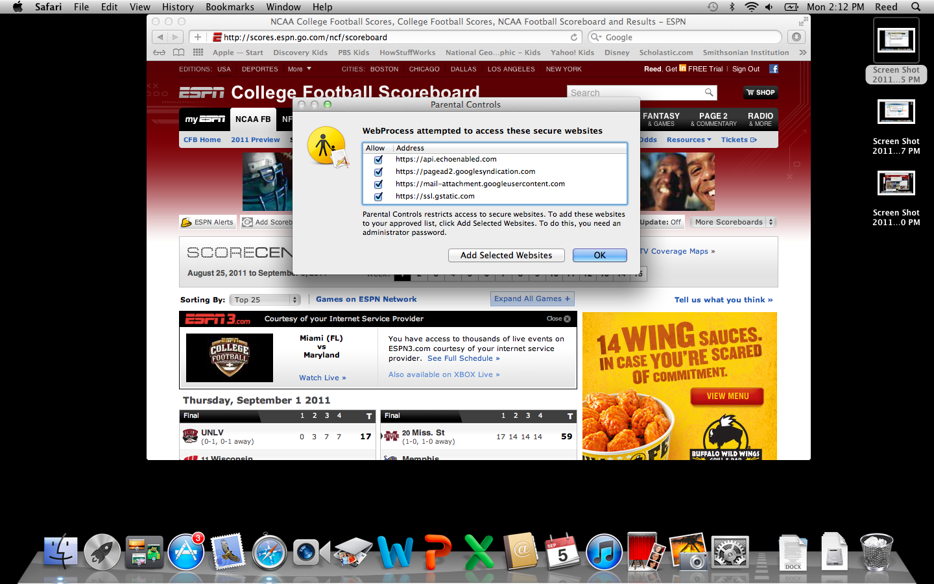The height and width of the screenshot is (584, 934).
Task: Open System Preferences gear in dock
Action: coord(730,552)
